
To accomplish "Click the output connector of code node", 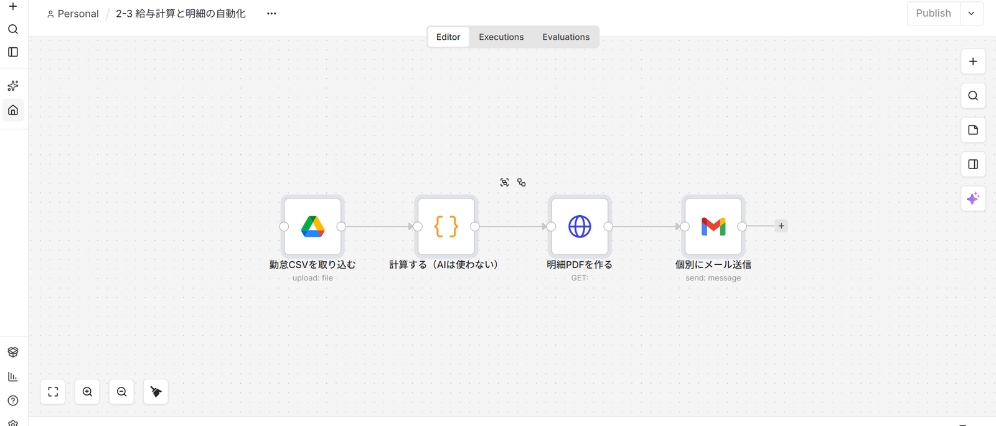I will tap(475, 226).
